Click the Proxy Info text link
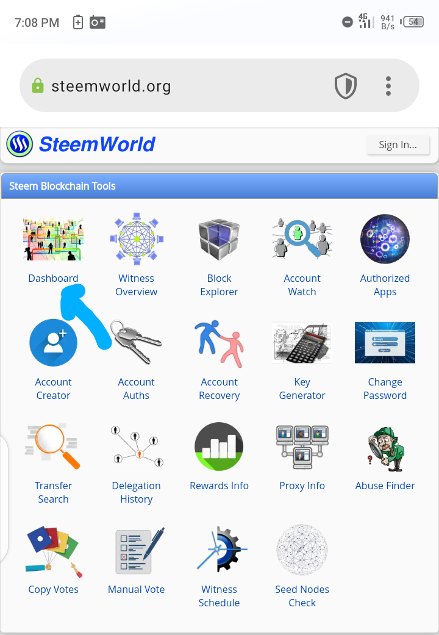This screenshot has height=635, width=439. point(302,486)
